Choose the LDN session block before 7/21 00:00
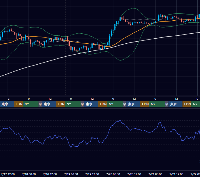Image resolution: width=200 pixels, height=177 pixels. pos(145,104)
